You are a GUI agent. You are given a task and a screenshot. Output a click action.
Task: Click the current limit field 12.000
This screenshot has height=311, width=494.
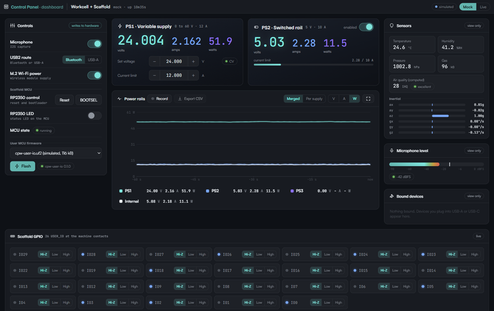click(x=174, y=75)
